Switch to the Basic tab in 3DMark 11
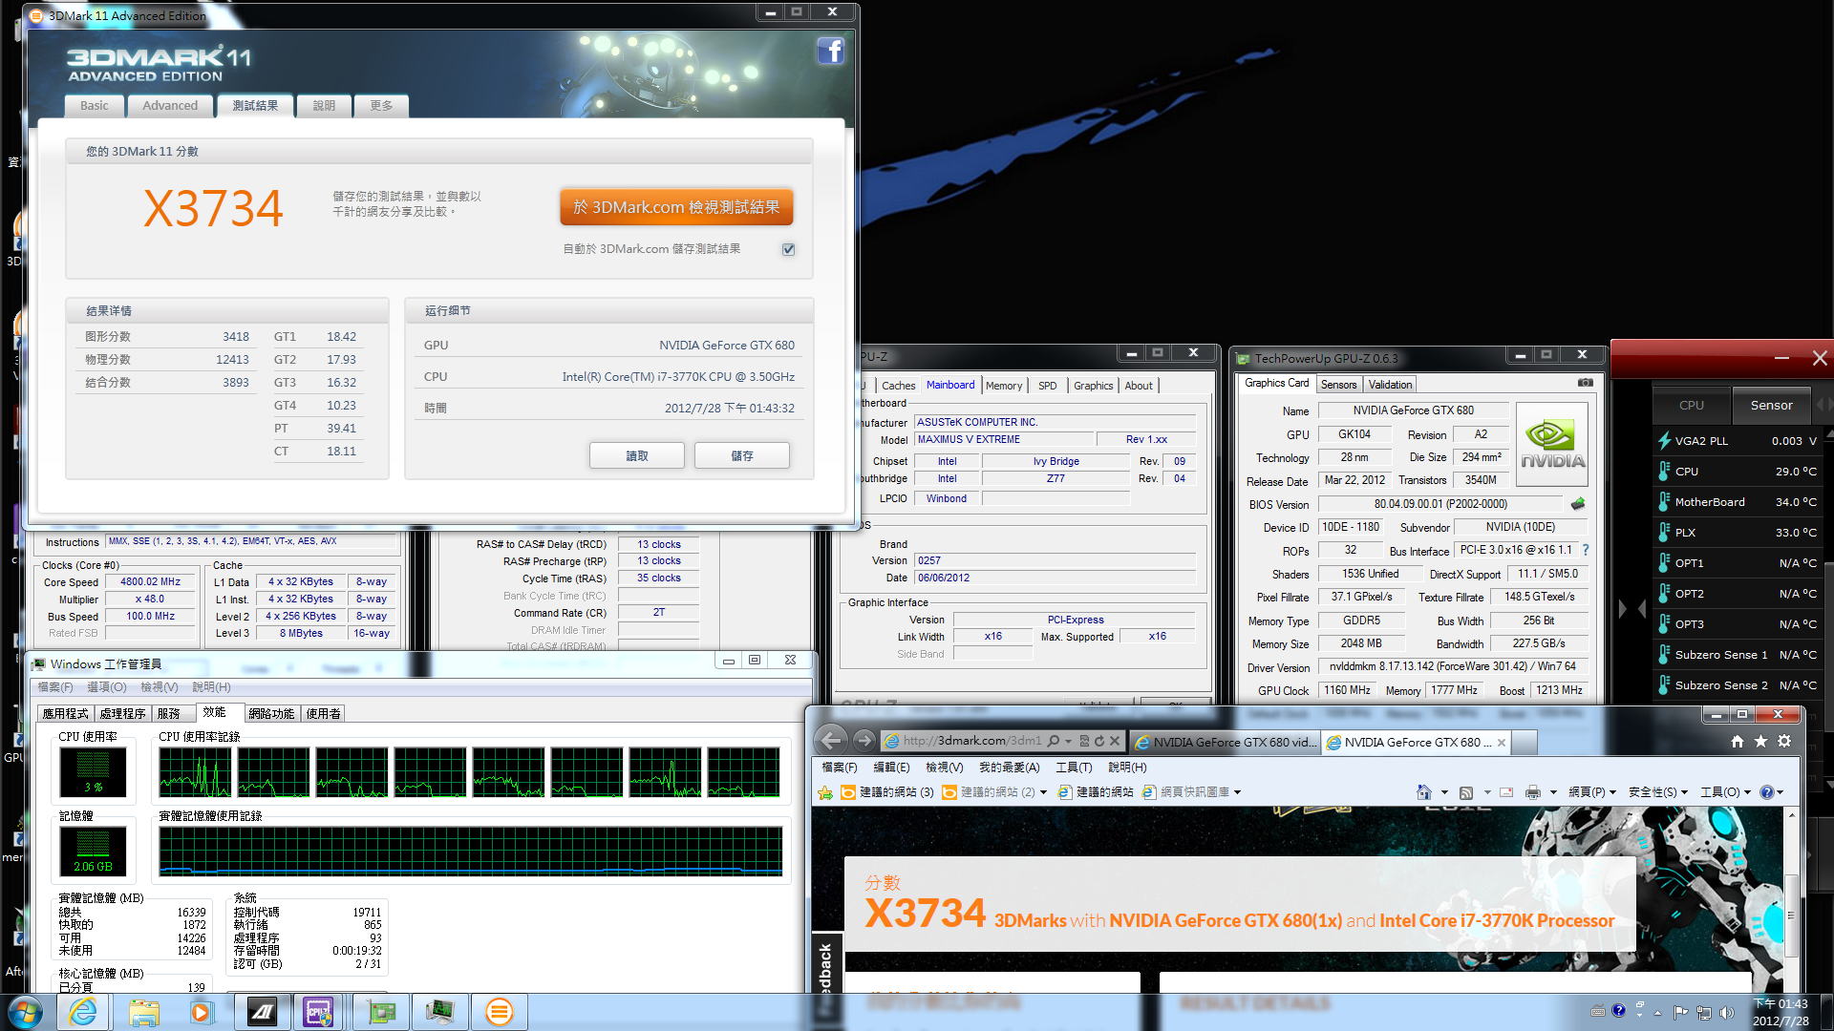The image size is (1834, 1031). click(95, 106)
